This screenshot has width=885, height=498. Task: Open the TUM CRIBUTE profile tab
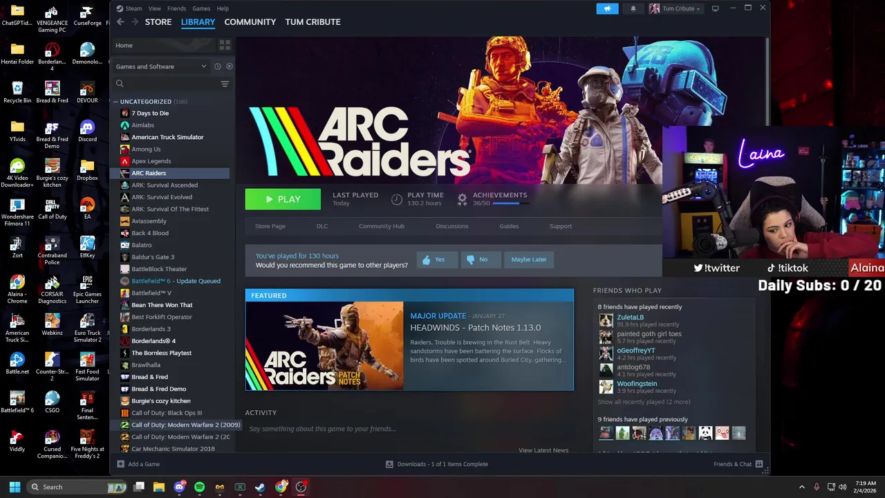313,22
